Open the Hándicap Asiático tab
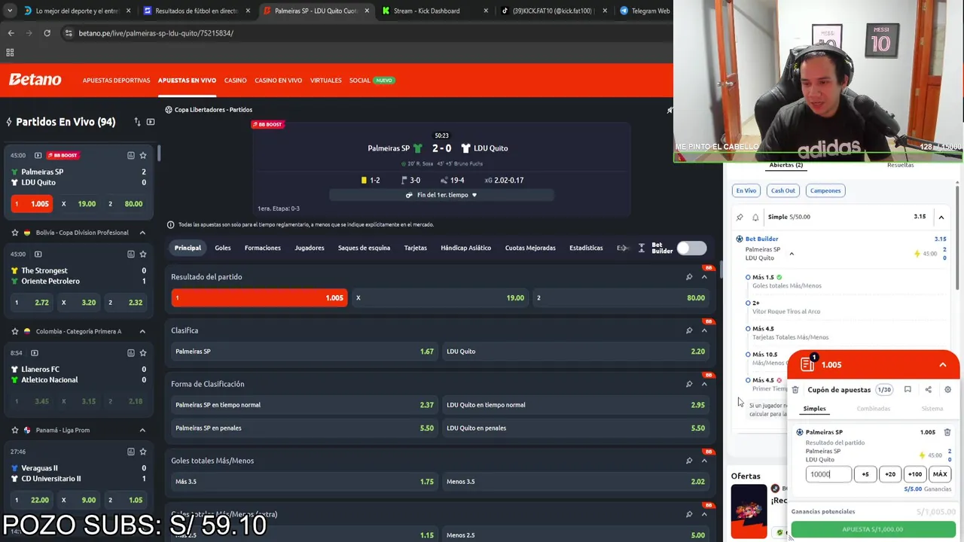964x542 pixels. (465, 248)
